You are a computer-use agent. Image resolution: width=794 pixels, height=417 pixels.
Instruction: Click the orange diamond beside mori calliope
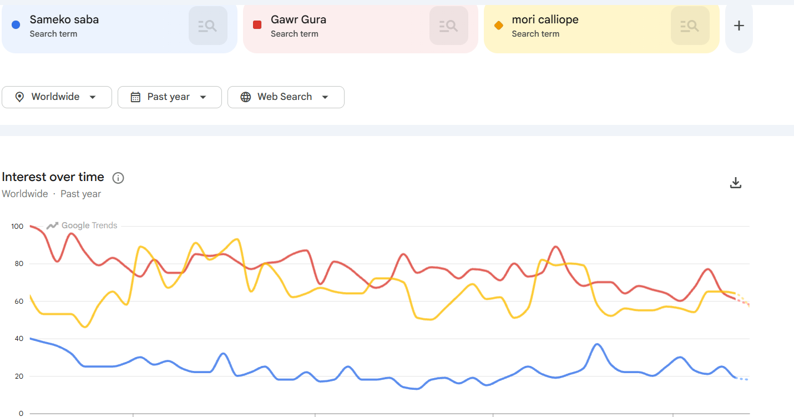coord(498,25)
